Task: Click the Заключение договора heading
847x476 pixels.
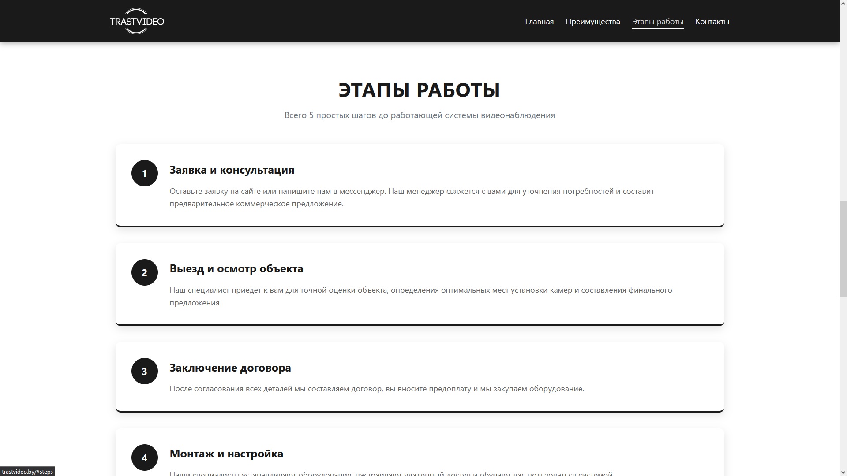Action: pos(230,368)
